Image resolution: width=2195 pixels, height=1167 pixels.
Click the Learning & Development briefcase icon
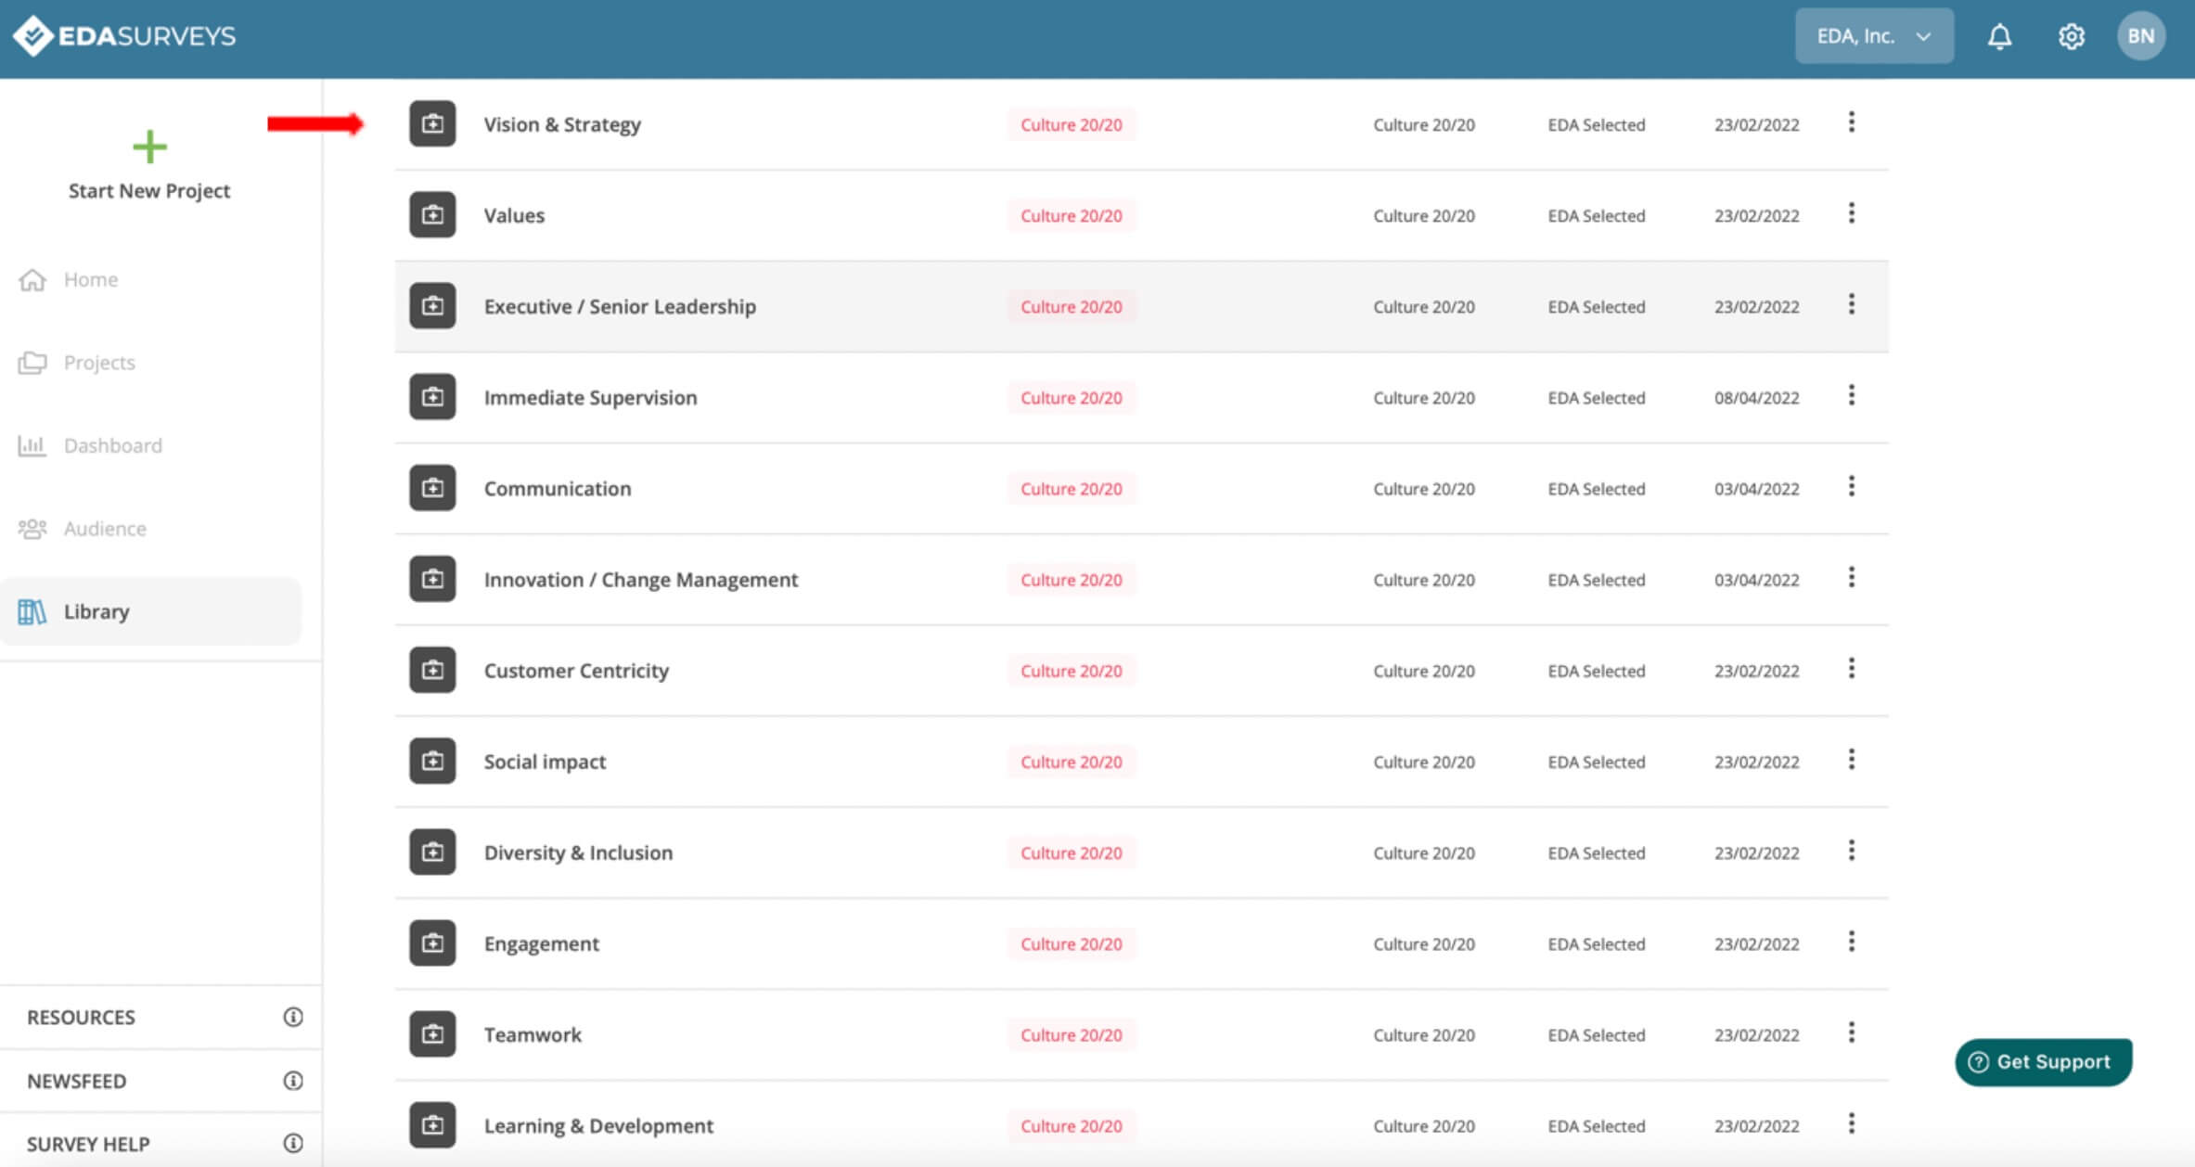432,1124
